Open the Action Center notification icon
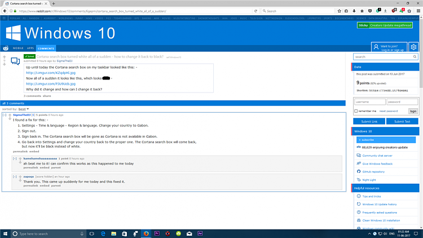Screen dimensions: 423x238 click(416, 233)
